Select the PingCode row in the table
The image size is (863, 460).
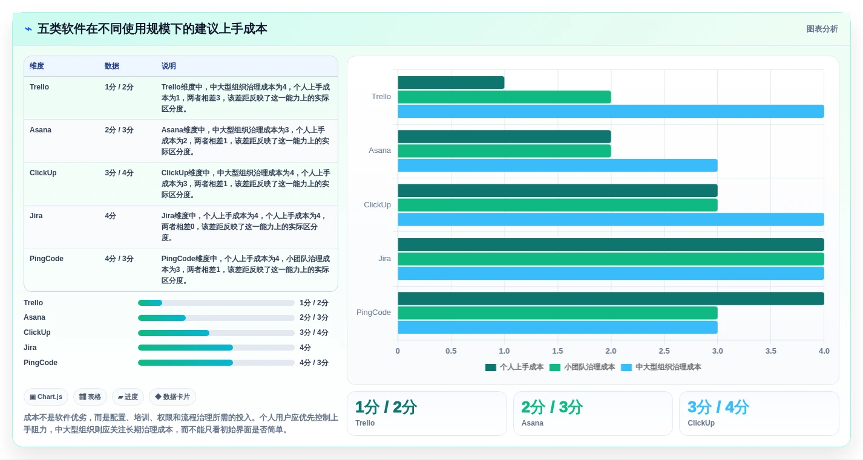tap(181, 270)
